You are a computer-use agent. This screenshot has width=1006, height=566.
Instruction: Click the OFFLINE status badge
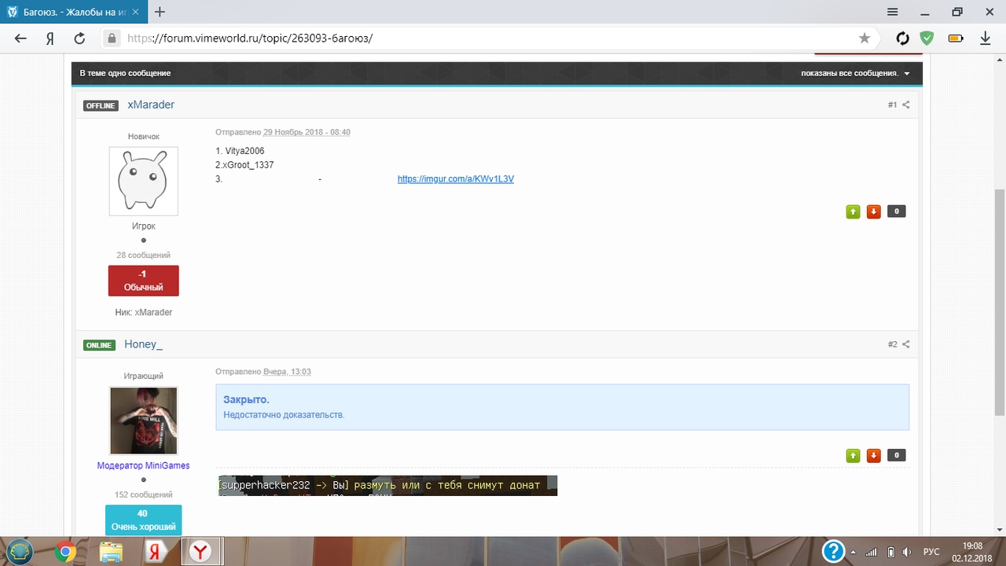(x=101, y=105)
